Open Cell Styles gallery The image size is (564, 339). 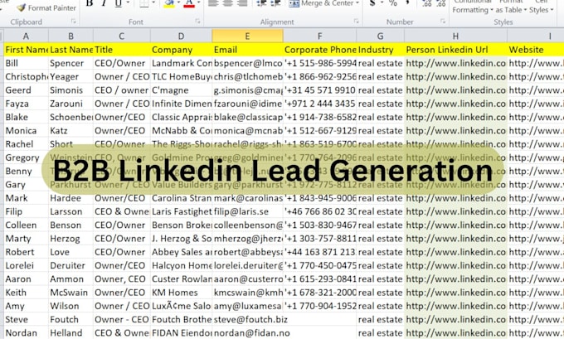(541, 7)
